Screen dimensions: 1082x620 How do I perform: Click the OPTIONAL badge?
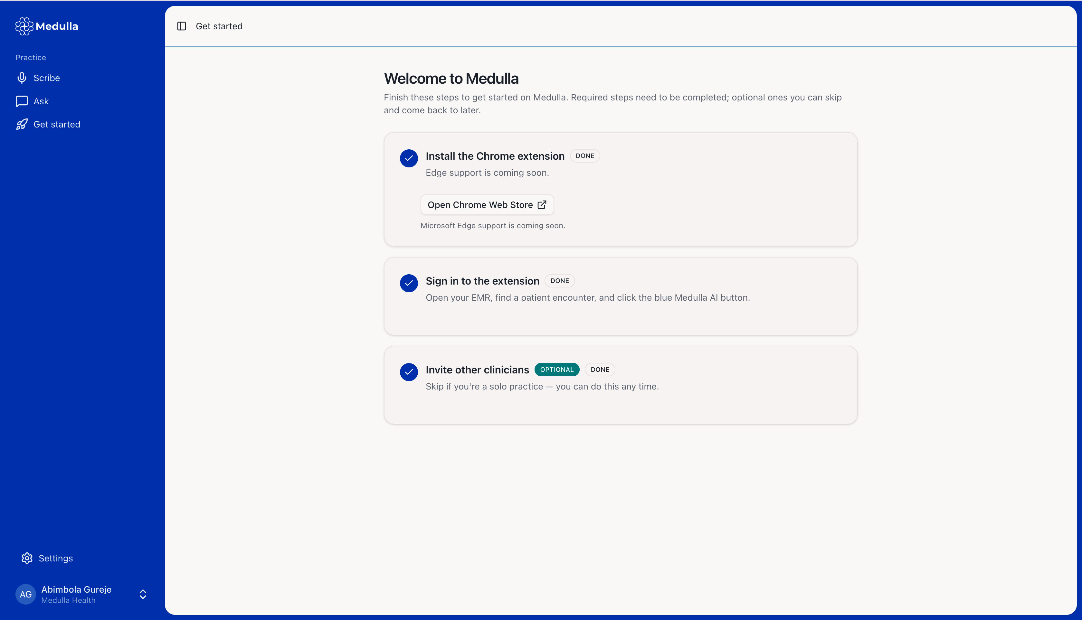pyautogui.click(x=557, y=370)
